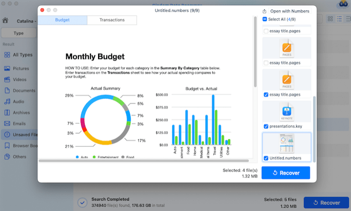Switch to grid view icon in toolbar
Image resolution: width=351 pixels, height=211 pixels.
pyautogui.click(x=331, y=19)
